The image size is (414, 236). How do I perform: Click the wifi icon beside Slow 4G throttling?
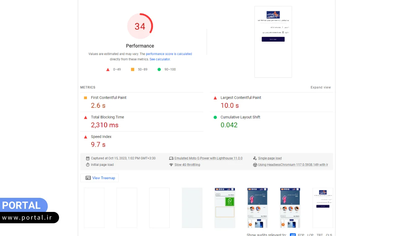171,164
